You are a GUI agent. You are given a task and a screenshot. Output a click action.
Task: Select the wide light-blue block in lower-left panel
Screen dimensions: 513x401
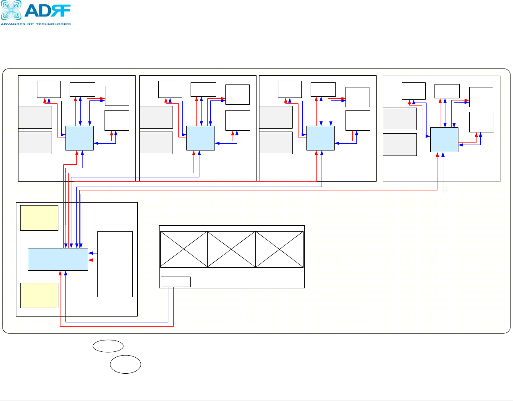coord(58,259)
